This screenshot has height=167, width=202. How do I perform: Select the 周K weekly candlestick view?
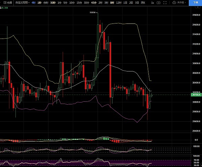143,3
